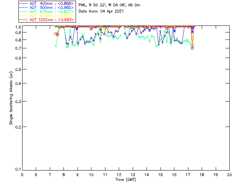Select the AOT 675nm legend entry
The width and height of the screenshot is (236, 189).
tap(47, 11)
